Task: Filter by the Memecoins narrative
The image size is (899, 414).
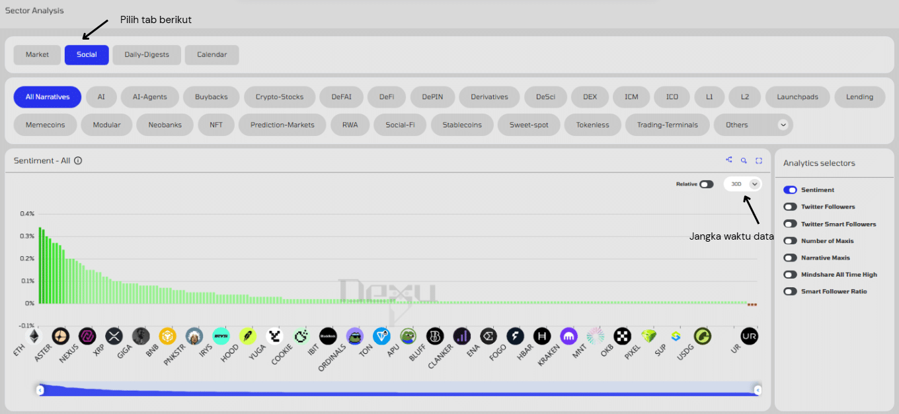Action: point(46,125)
